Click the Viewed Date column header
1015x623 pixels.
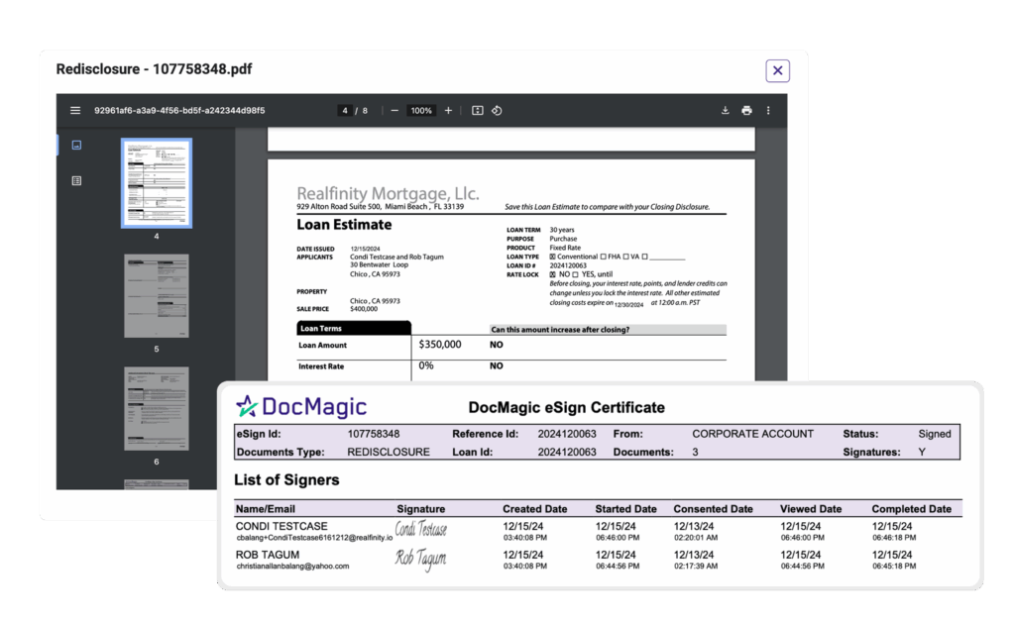tap(811, 509)
